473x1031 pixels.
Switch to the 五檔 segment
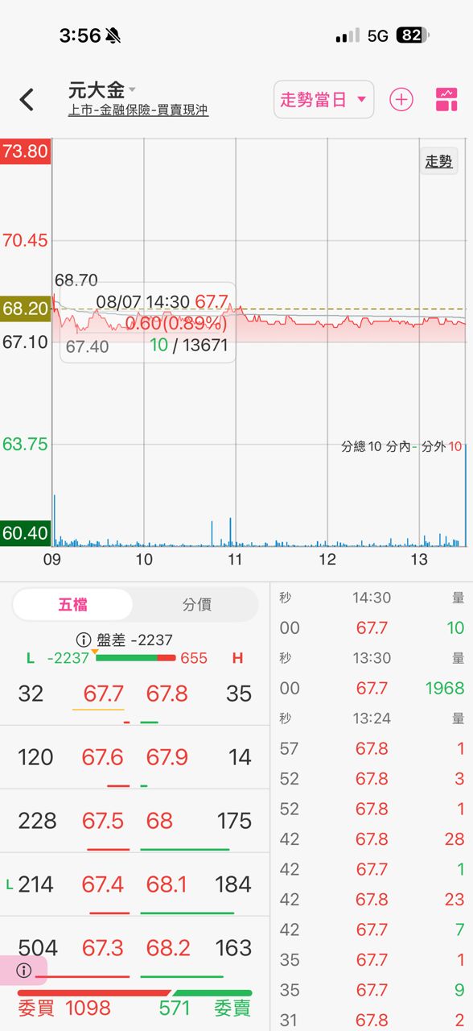click(73, 604)
